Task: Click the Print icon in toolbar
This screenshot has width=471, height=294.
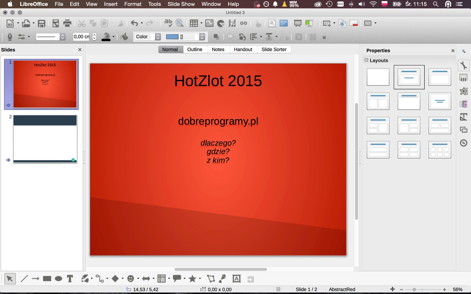Action: 67,23
